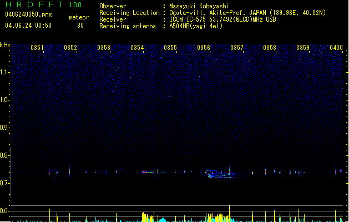Click the 1.1 kHz axis label
This screenshot has height=222, width=349.
(x=4, y=72)
